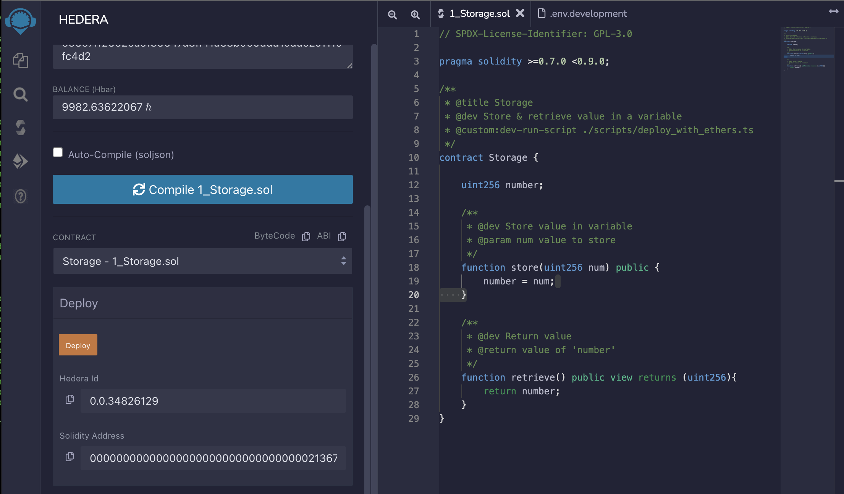Open the Solidity compiler sidebar icon
The height and width of the screenshot is (494, 844).
coord(21,128)
